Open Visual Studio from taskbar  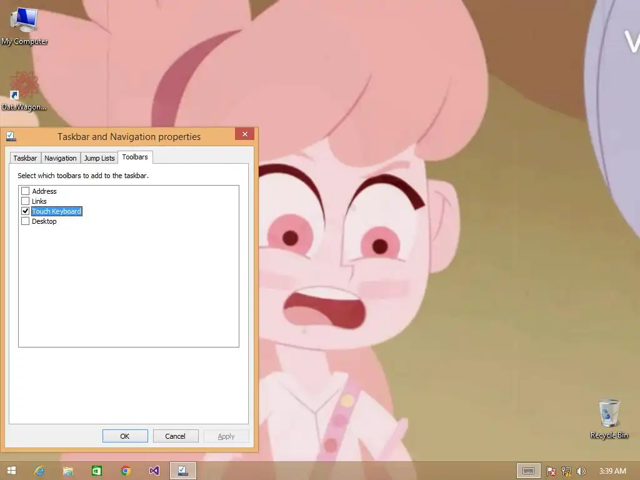point(154,471)
